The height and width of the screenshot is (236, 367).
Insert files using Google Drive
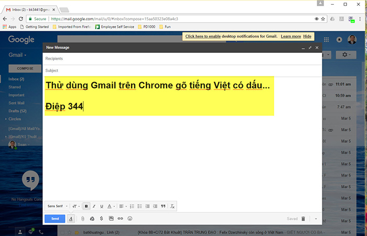point(92,219)
